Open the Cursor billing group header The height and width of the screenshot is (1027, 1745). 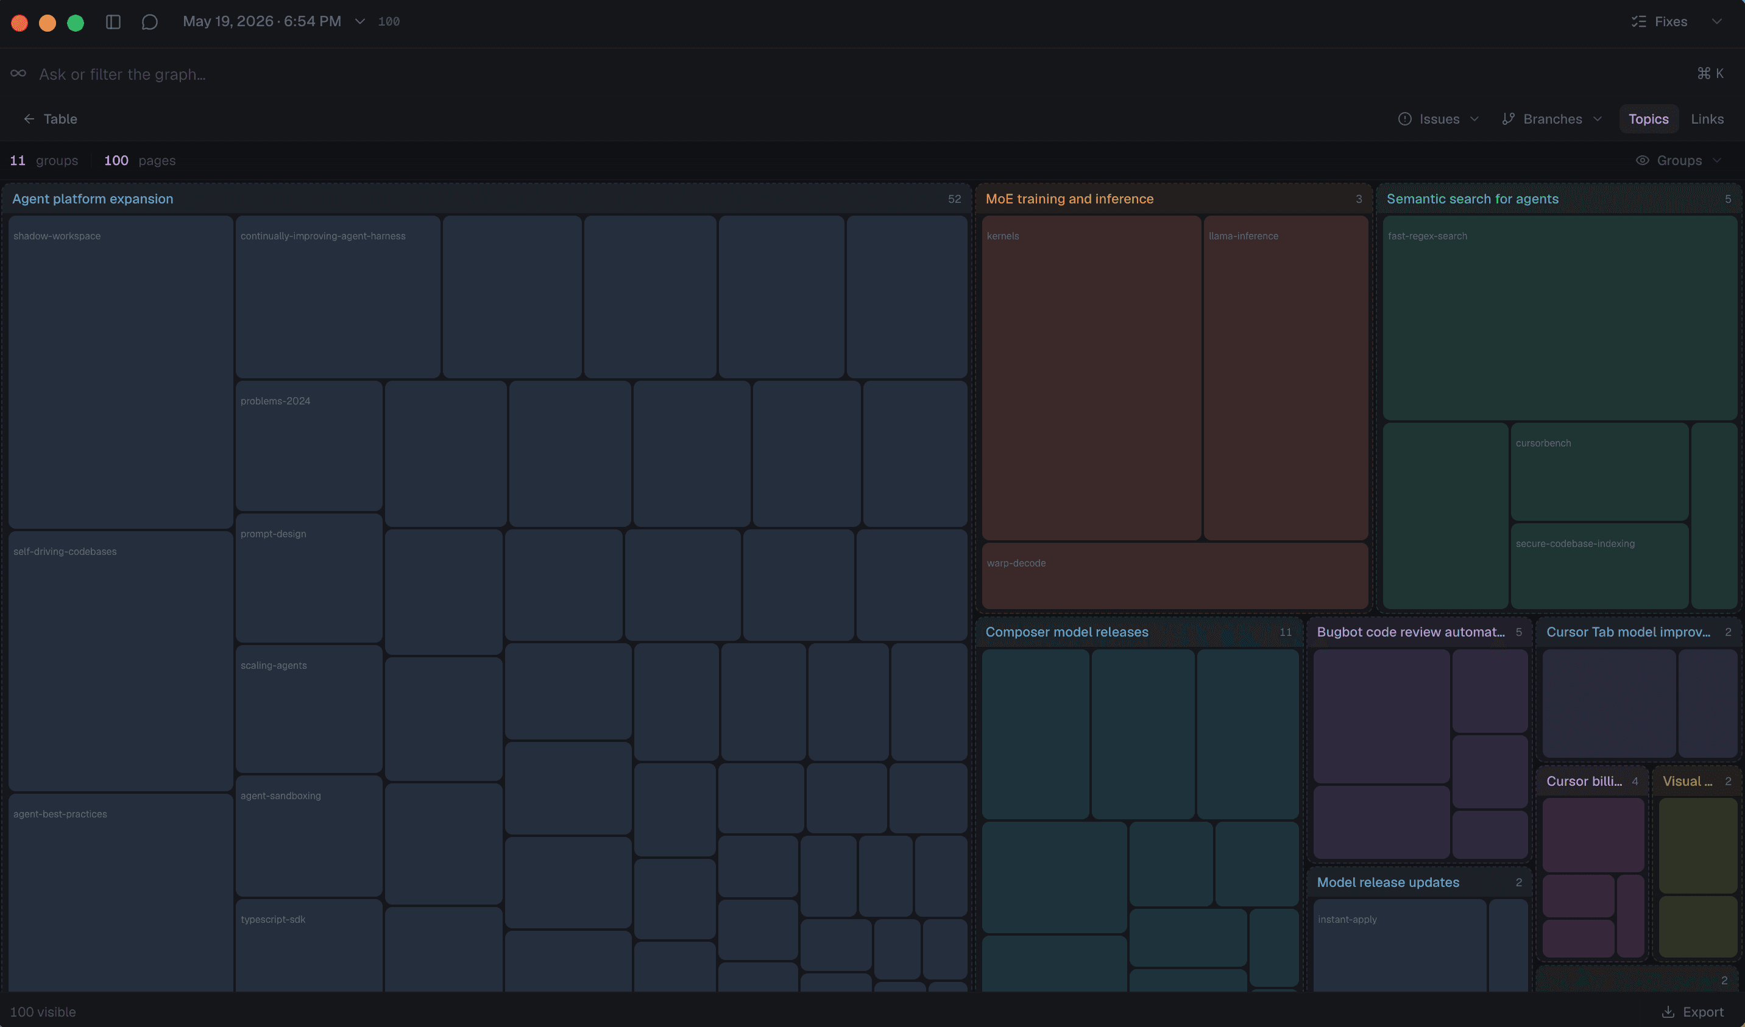coord(1592,781)
